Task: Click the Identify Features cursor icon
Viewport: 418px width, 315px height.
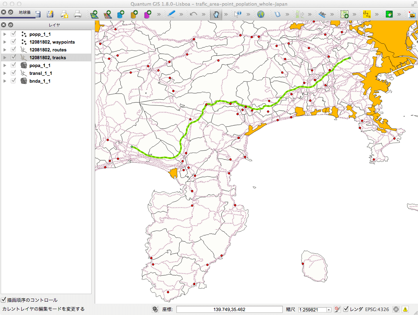Action: pyautogui.click(x=238, y=15)
